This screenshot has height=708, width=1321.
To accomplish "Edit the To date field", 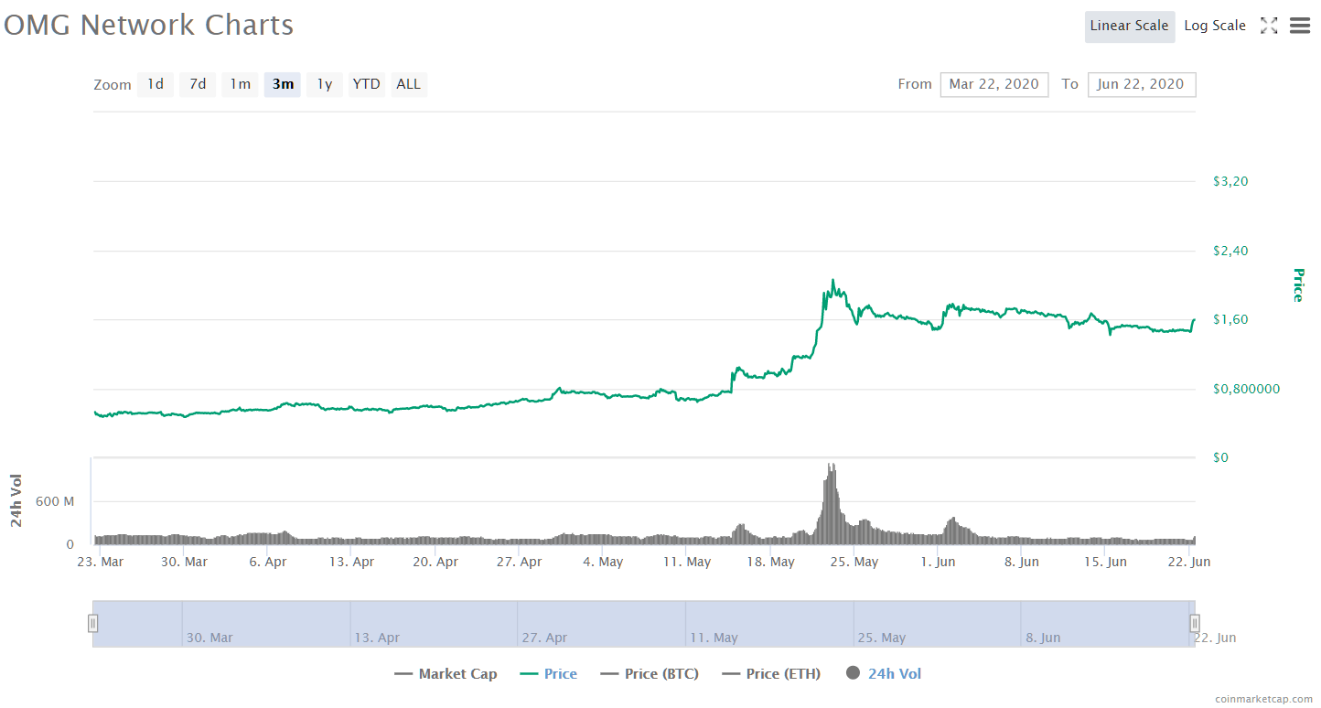I will tap(1142, 84).
